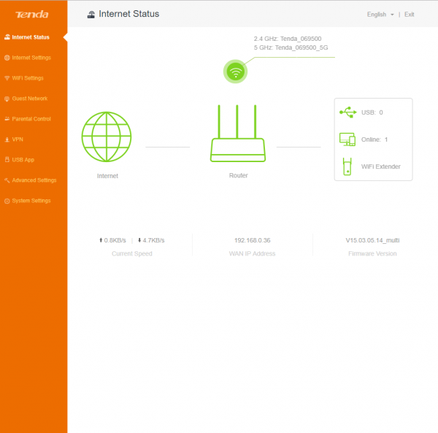
Task: Click the green WiFi circle icon
Action: click(x=236, y=72)
